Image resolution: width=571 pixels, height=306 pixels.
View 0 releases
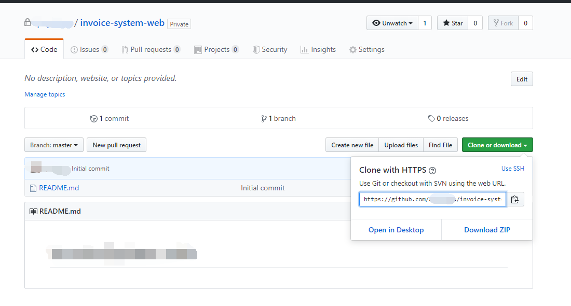coord(448,119)
